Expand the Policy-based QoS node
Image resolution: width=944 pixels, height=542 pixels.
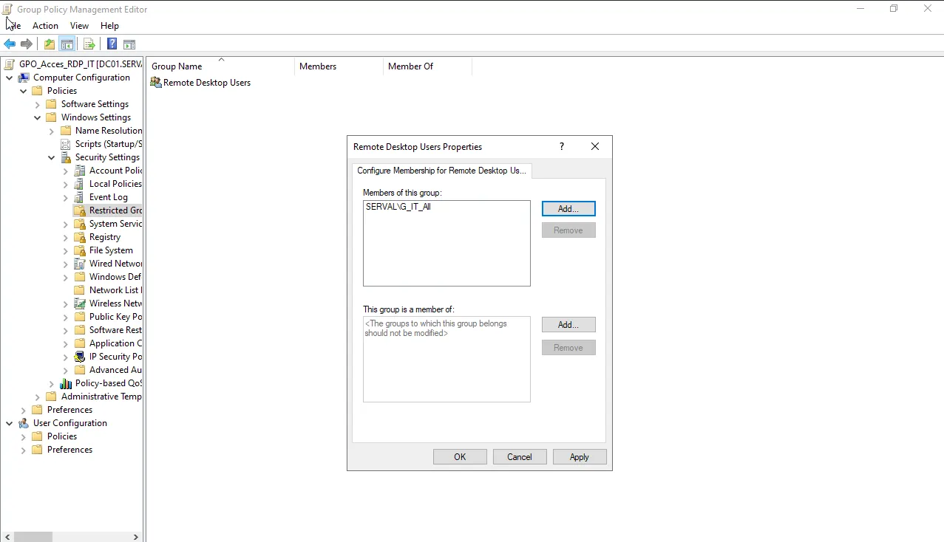tap(52, 383)
